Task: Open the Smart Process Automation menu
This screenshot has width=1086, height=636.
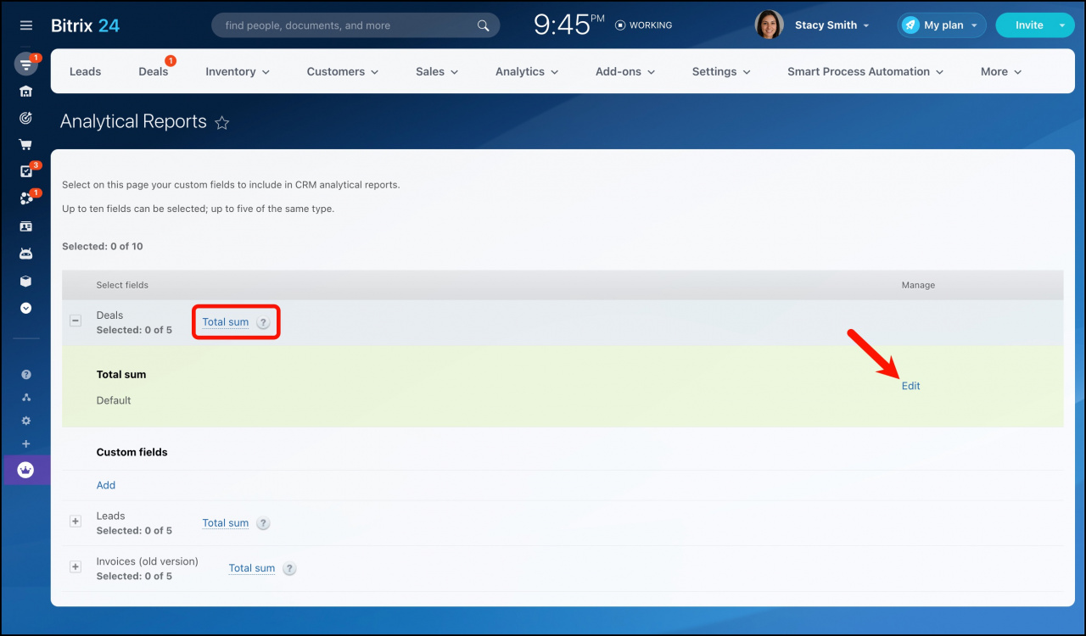Action: pyautogui.click(x=865, y=71)
